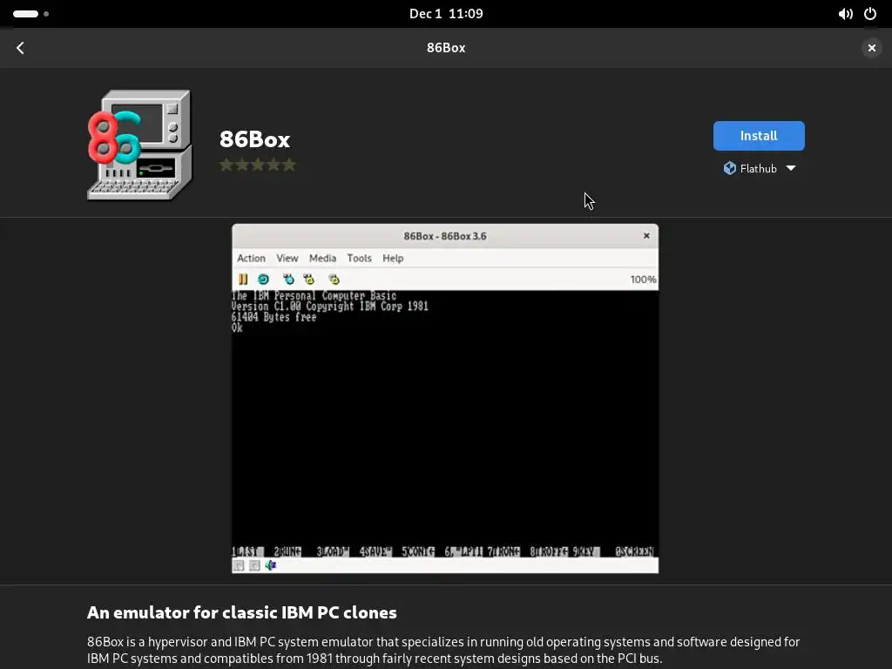Click the star rating under 86Box
This screenshot has height=669, width=892.
[258, 165]
